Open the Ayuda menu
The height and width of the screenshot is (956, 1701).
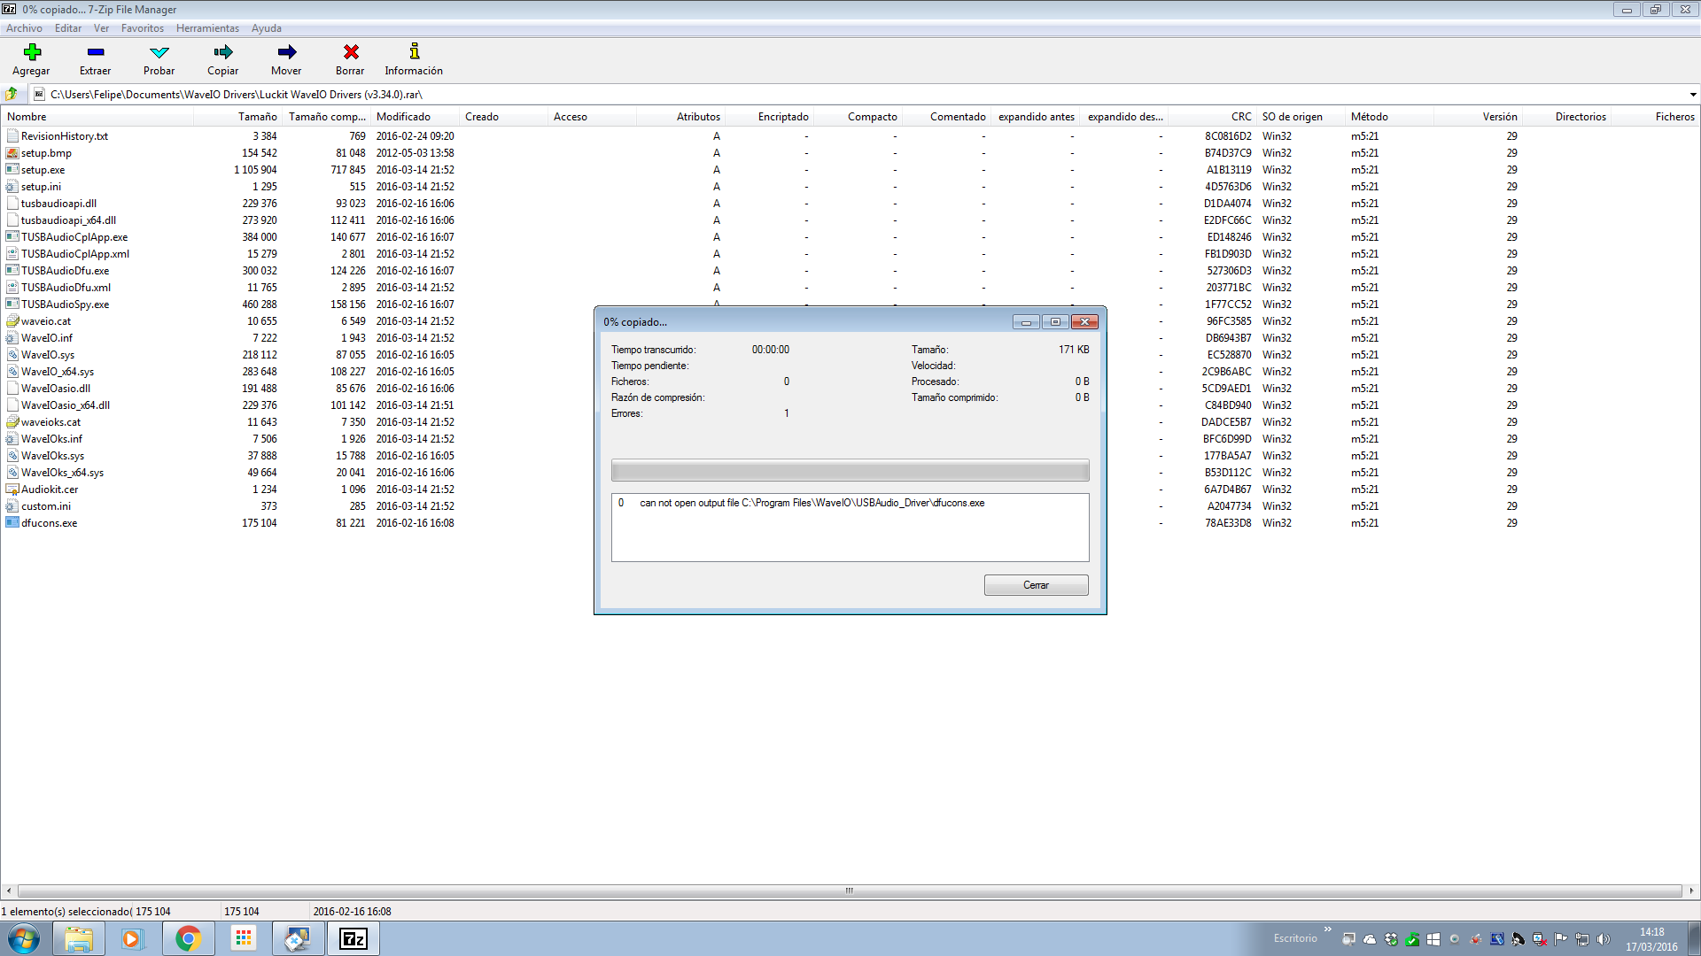pos(266,28)
